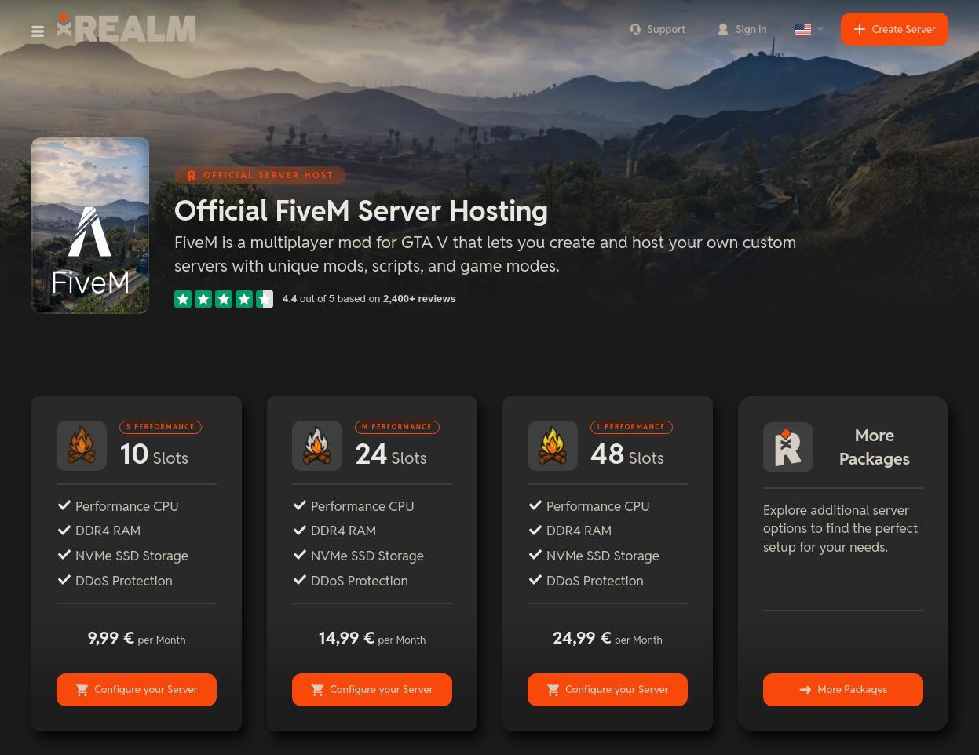Click the 9,99 € price
This screenshot has height=755, width=979.
click(x=111, y=638)
